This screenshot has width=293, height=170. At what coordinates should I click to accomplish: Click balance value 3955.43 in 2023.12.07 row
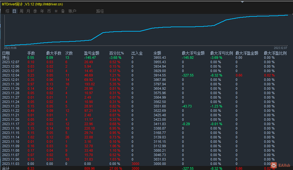point(160,62)
